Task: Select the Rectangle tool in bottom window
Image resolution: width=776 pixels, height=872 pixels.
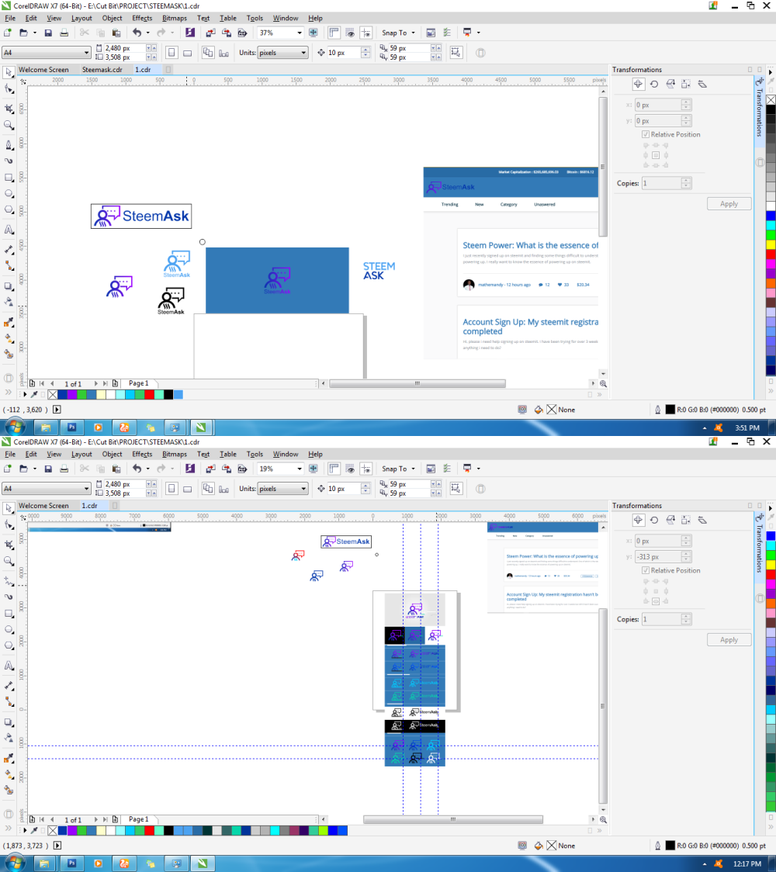Action: (x=9, y=614)
